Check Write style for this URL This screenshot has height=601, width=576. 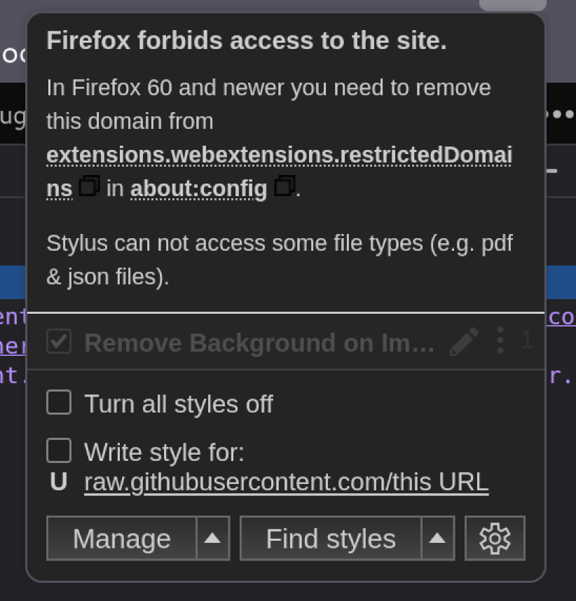click(x=59, y=451)
